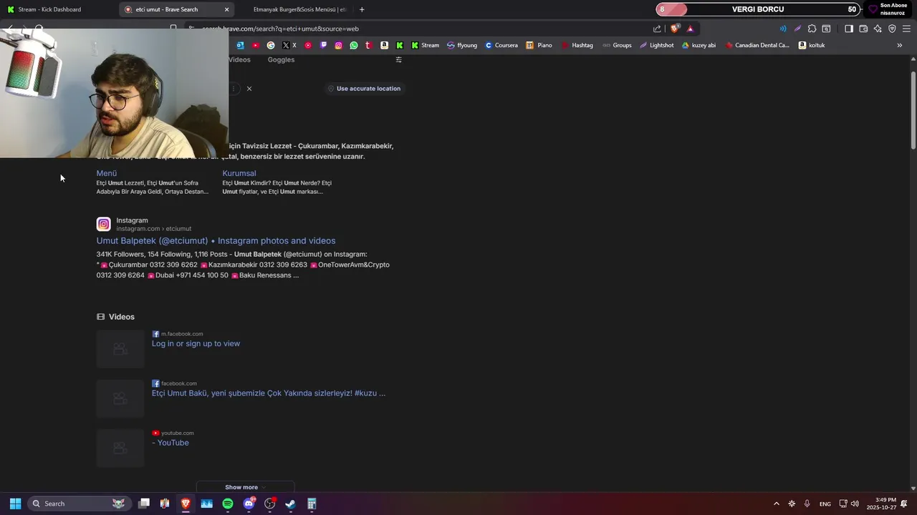The height and width of the screenshot is (515, 917).
Task: Open the clock showing 3:49 PM
Action: (x=881, y=504)
